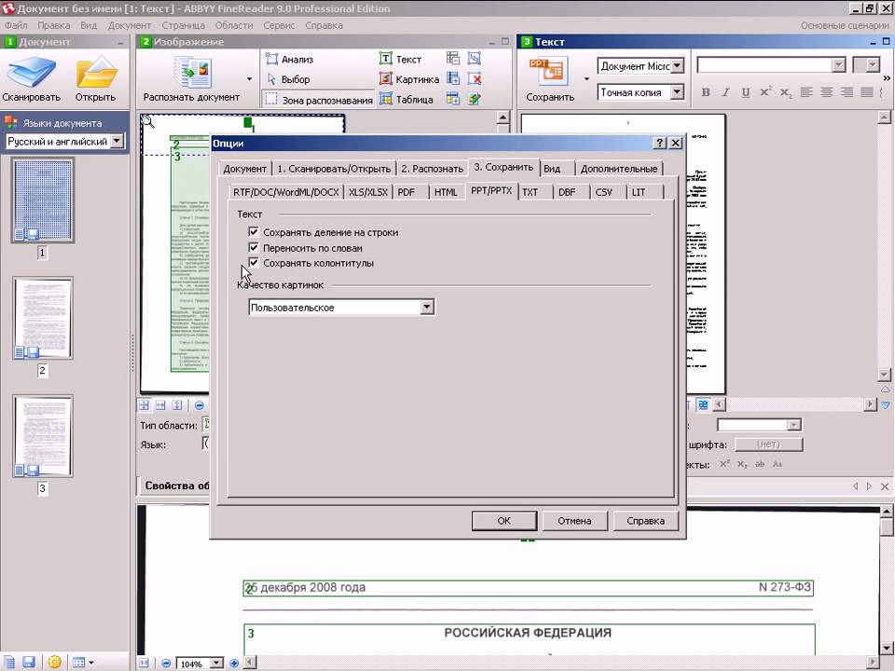The height and width of the screenshot is (671, 895).
Task: Click the help question mark in Опции dialog
Action: click(x=659, y=144)
